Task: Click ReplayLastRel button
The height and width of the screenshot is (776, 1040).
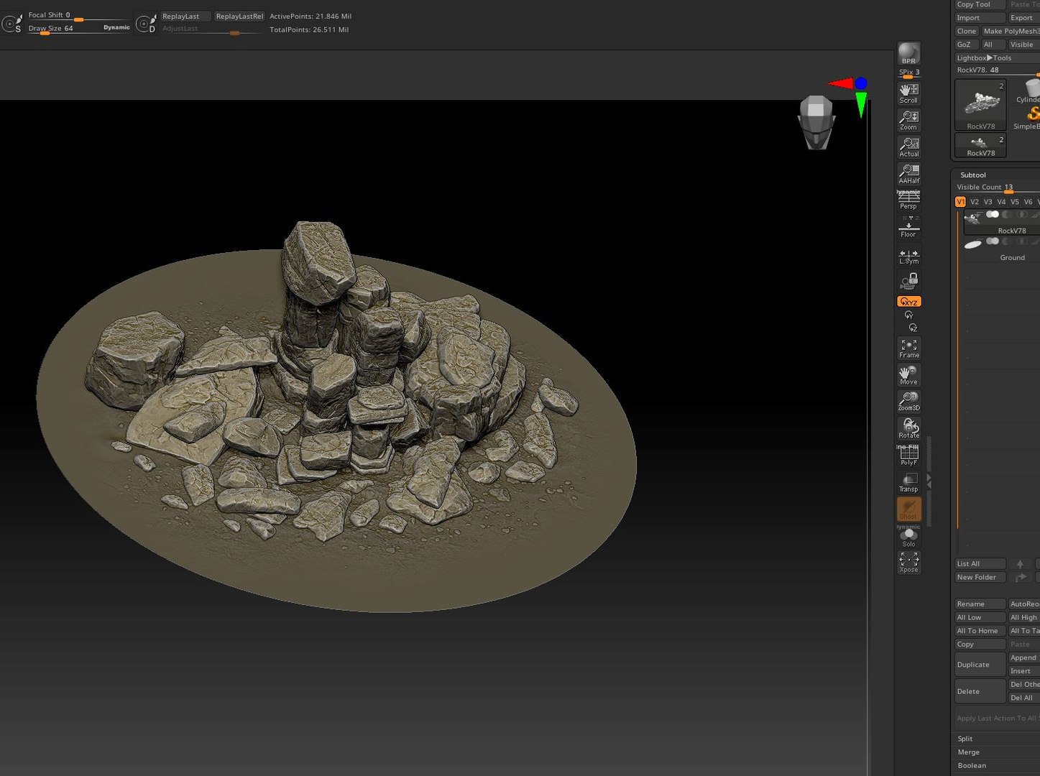Action: point(239,17)
